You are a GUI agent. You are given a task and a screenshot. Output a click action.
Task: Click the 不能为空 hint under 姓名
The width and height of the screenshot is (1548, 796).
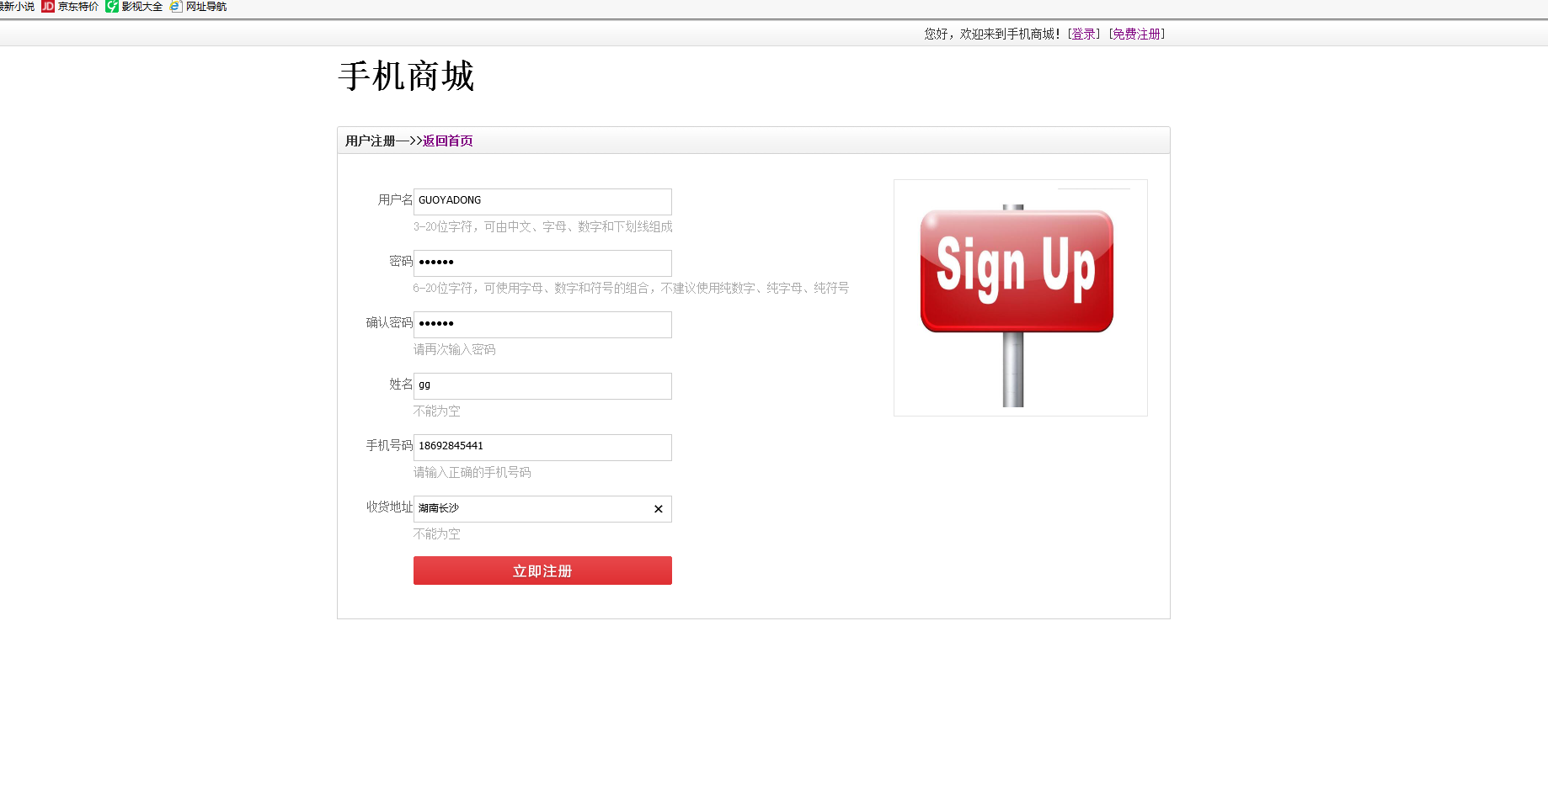point(437,411)
